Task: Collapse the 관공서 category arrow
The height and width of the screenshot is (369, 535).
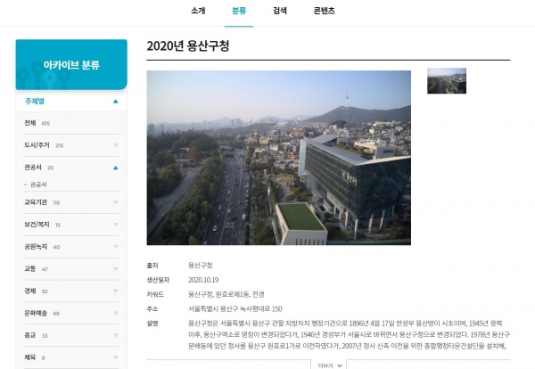Action: 116,168
